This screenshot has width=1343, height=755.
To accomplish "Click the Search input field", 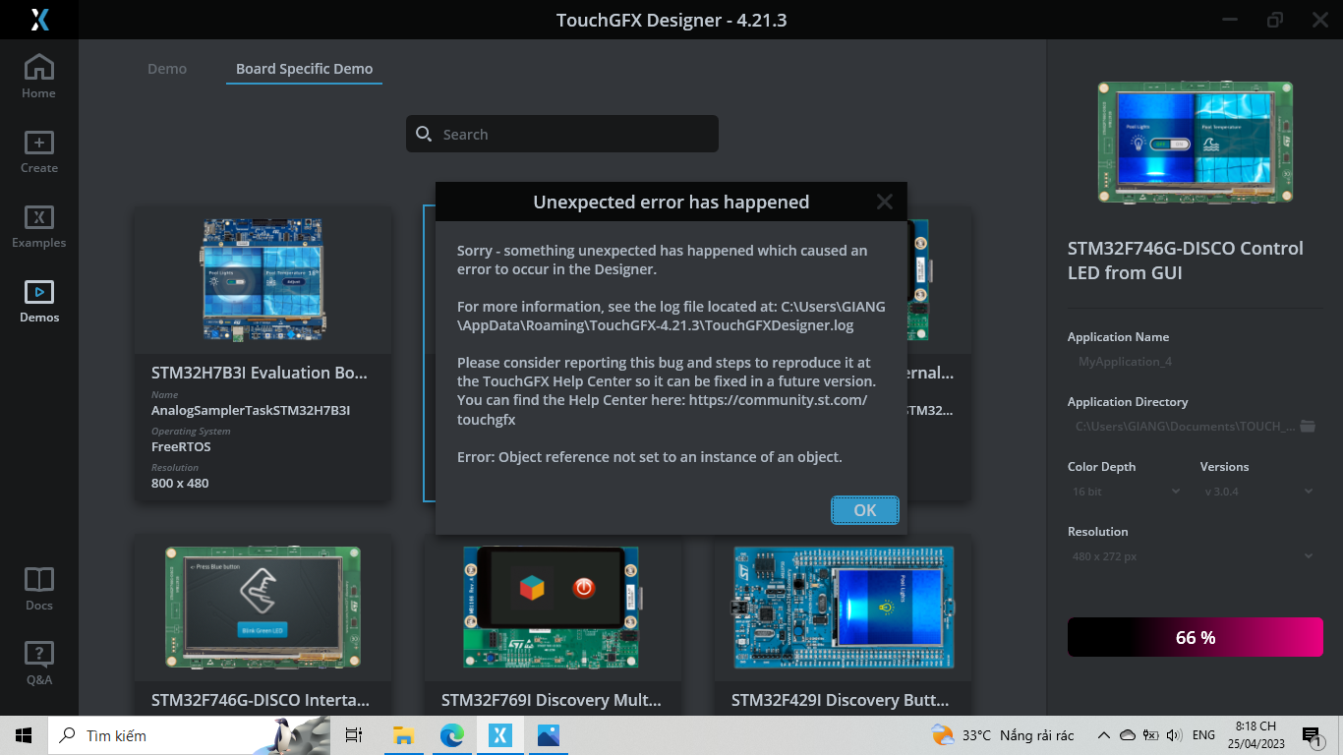I will pos(561,134).
